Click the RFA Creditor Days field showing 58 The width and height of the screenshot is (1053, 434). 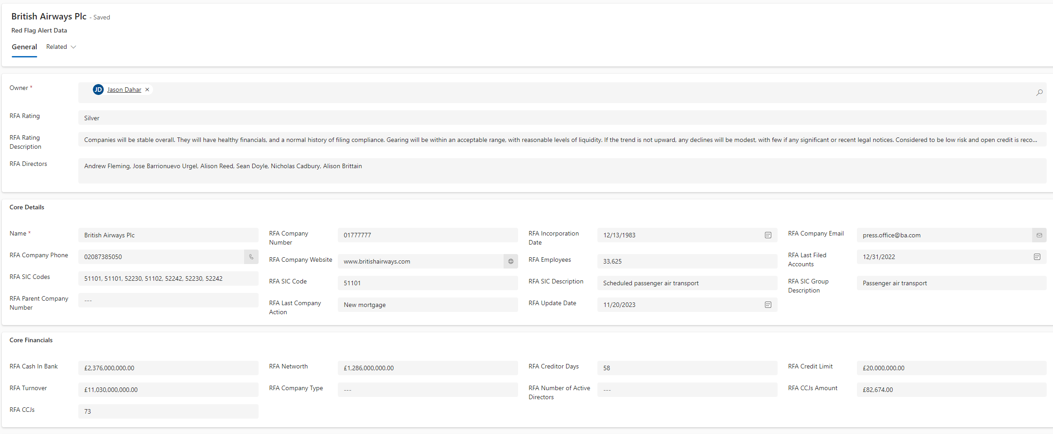pos(688,368)
